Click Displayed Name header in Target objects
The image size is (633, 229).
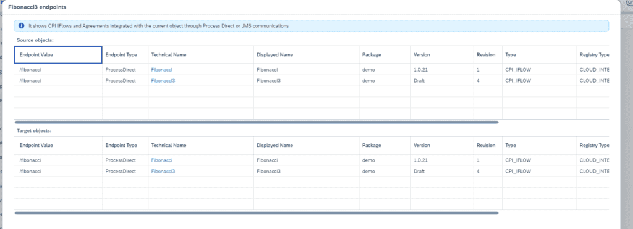(307, 145)
